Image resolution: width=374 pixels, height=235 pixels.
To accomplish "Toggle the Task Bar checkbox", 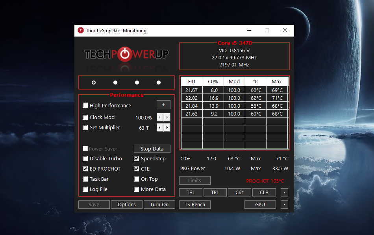I will click(x=85, y=179).
